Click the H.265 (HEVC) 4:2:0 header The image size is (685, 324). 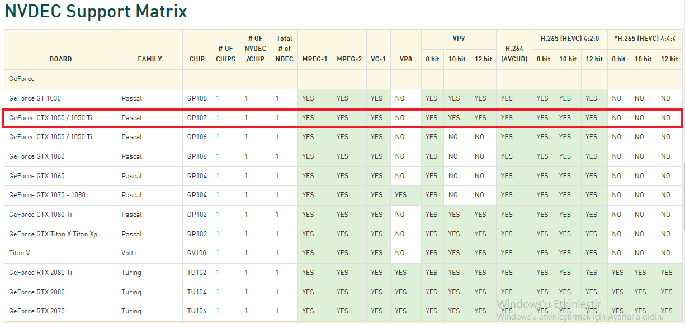coord(570,39)
